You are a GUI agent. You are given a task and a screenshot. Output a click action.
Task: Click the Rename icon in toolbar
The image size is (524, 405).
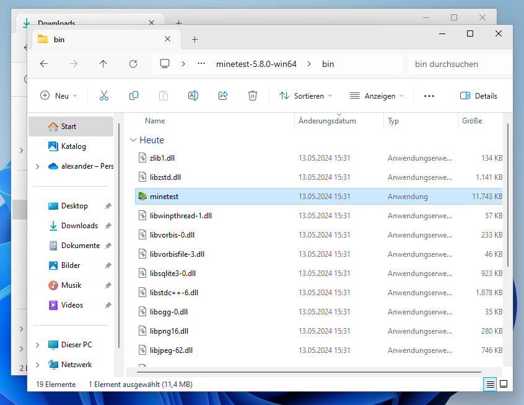click(193, 96)
